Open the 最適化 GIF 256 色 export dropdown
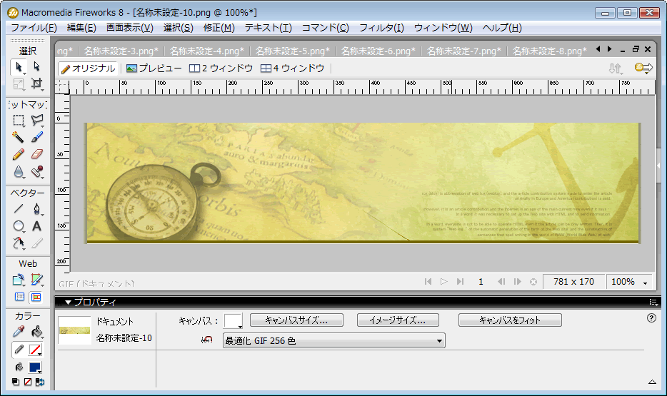 pyautogui.click(x=440, y=341)
